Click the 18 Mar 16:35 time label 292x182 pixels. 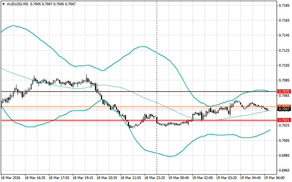tap(35, 178)
